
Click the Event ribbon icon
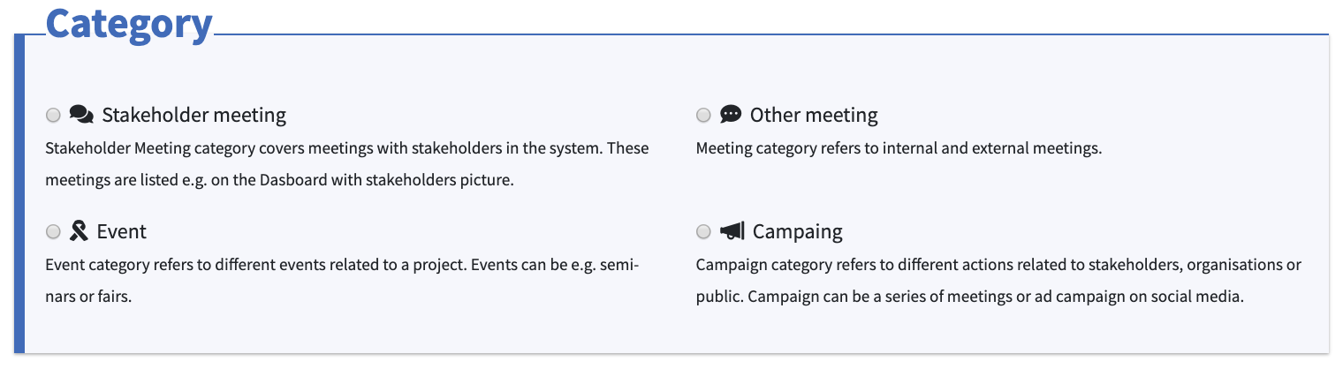point(79,231)
